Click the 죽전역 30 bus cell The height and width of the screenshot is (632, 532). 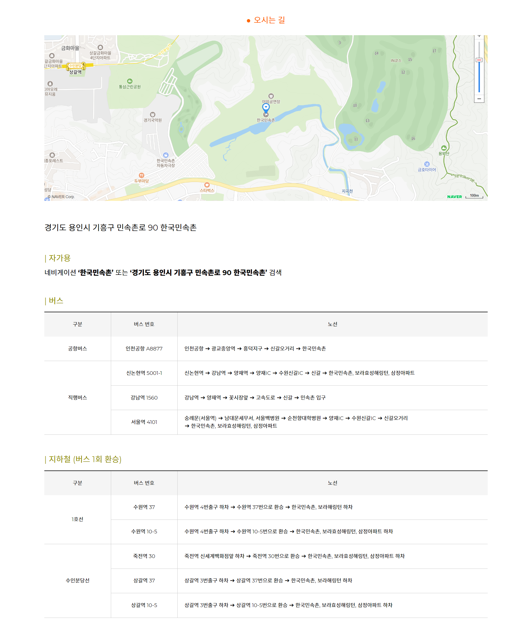[144, 556]
